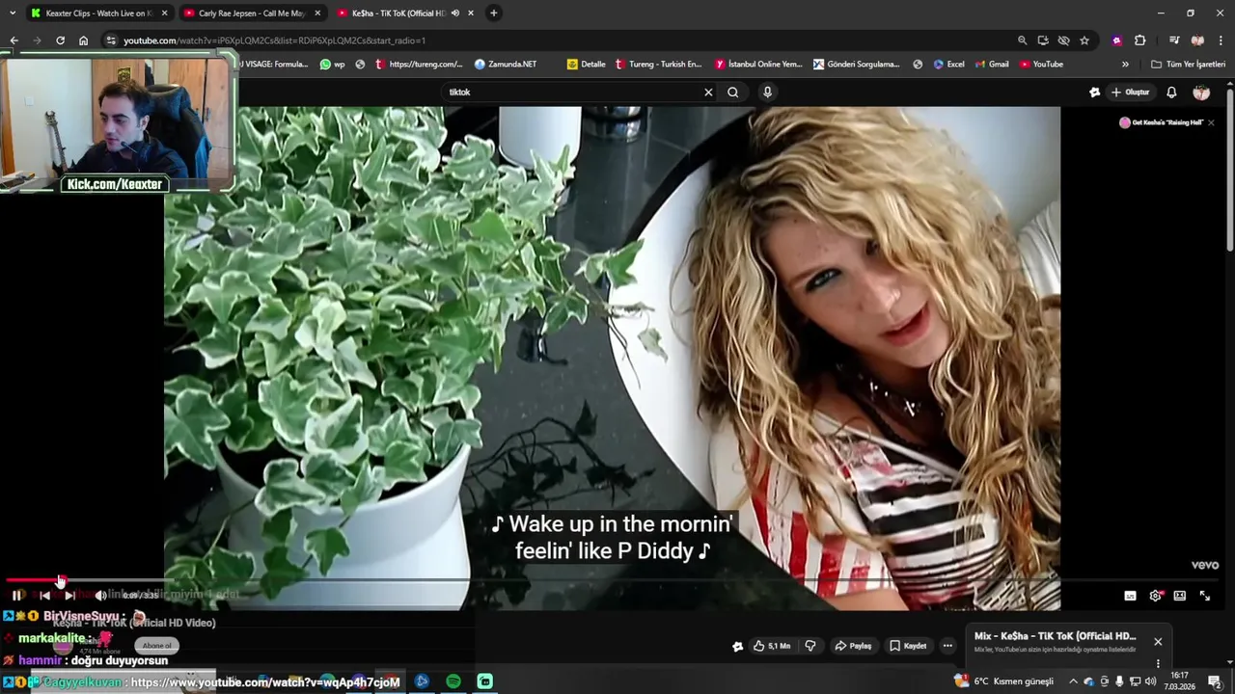Image resolution: width=1235 pixels, height=694 pixels.
Task: Click the red video progress bar
Action: click(x=33, y=580)
